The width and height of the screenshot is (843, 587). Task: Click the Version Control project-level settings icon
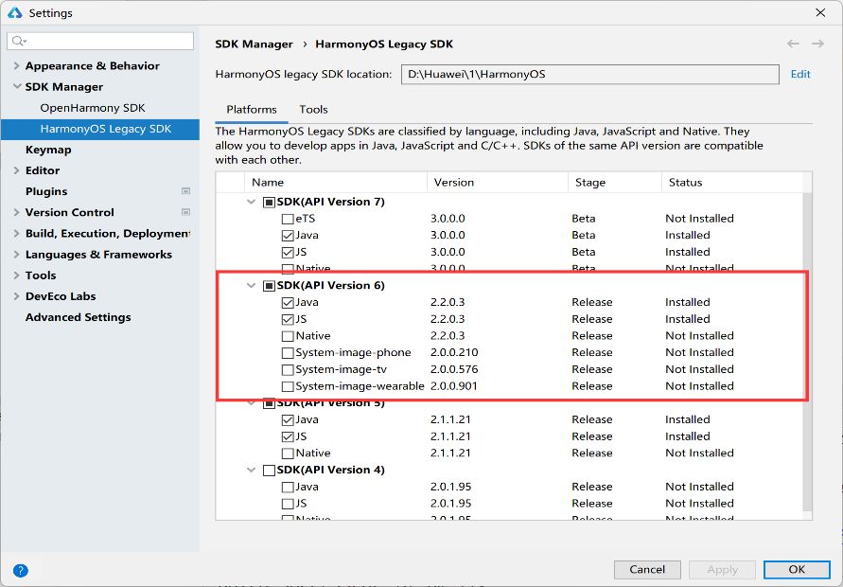(185, 212)
